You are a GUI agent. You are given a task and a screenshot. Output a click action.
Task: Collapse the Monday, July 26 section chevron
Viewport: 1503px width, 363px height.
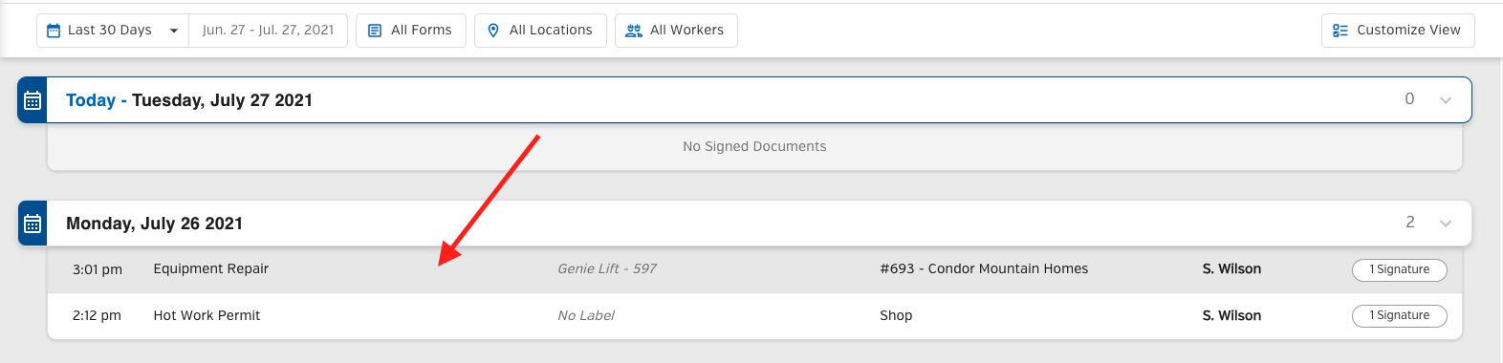pyautogui.click(x=1446, y=224)
